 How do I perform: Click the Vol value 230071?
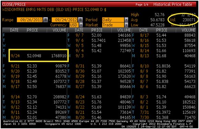click(189, 20)
